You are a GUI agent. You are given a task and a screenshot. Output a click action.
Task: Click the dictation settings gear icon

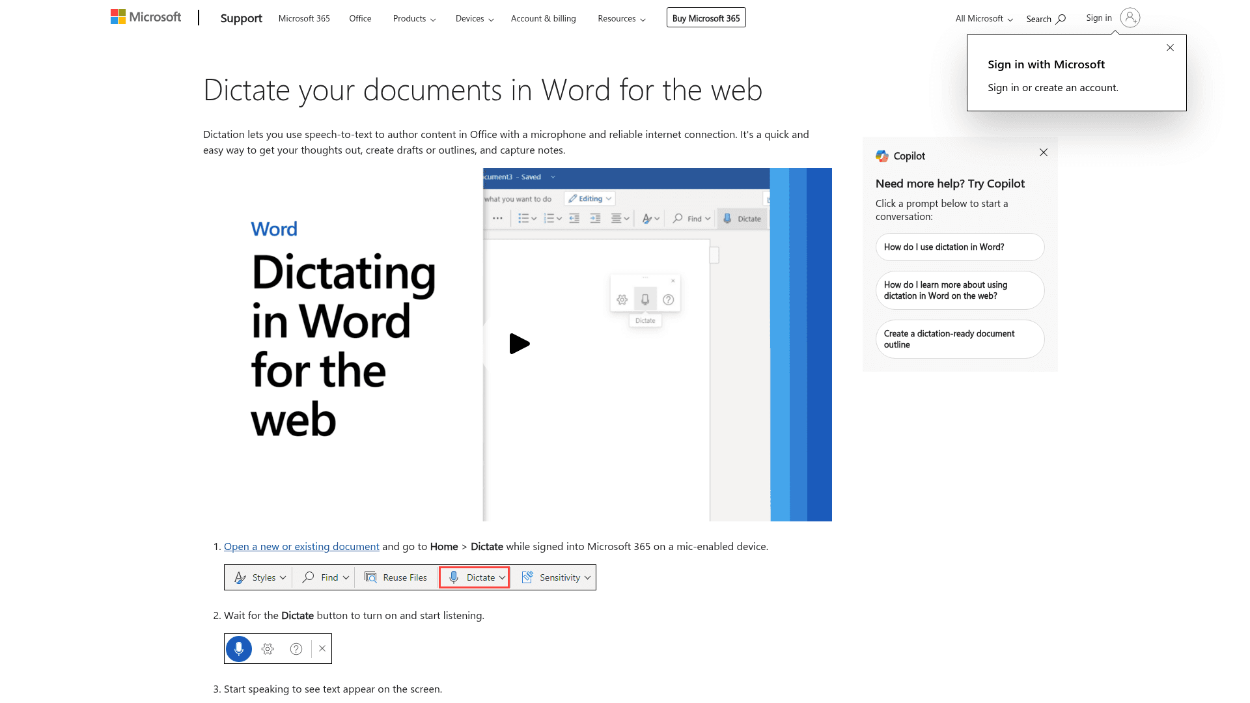coord(268,649)
